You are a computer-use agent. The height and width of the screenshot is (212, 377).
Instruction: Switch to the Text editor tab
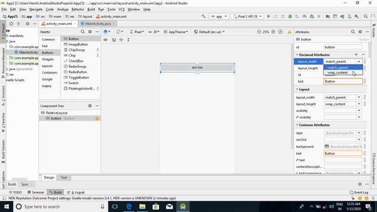coord(64,177)
